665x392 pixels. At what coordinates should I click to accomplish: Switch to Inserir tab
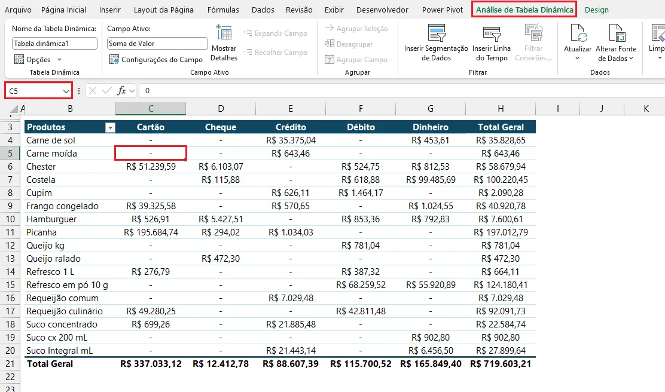pyautogui.click(x=110, y=10)
